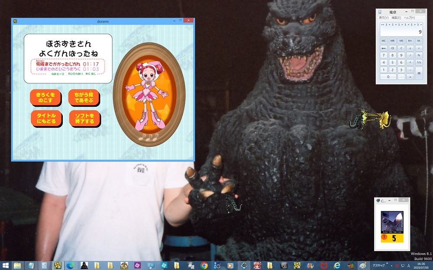Click the M+ memory add key
The width and height of the screenshot is (433, 270).
tap(410, 41)
